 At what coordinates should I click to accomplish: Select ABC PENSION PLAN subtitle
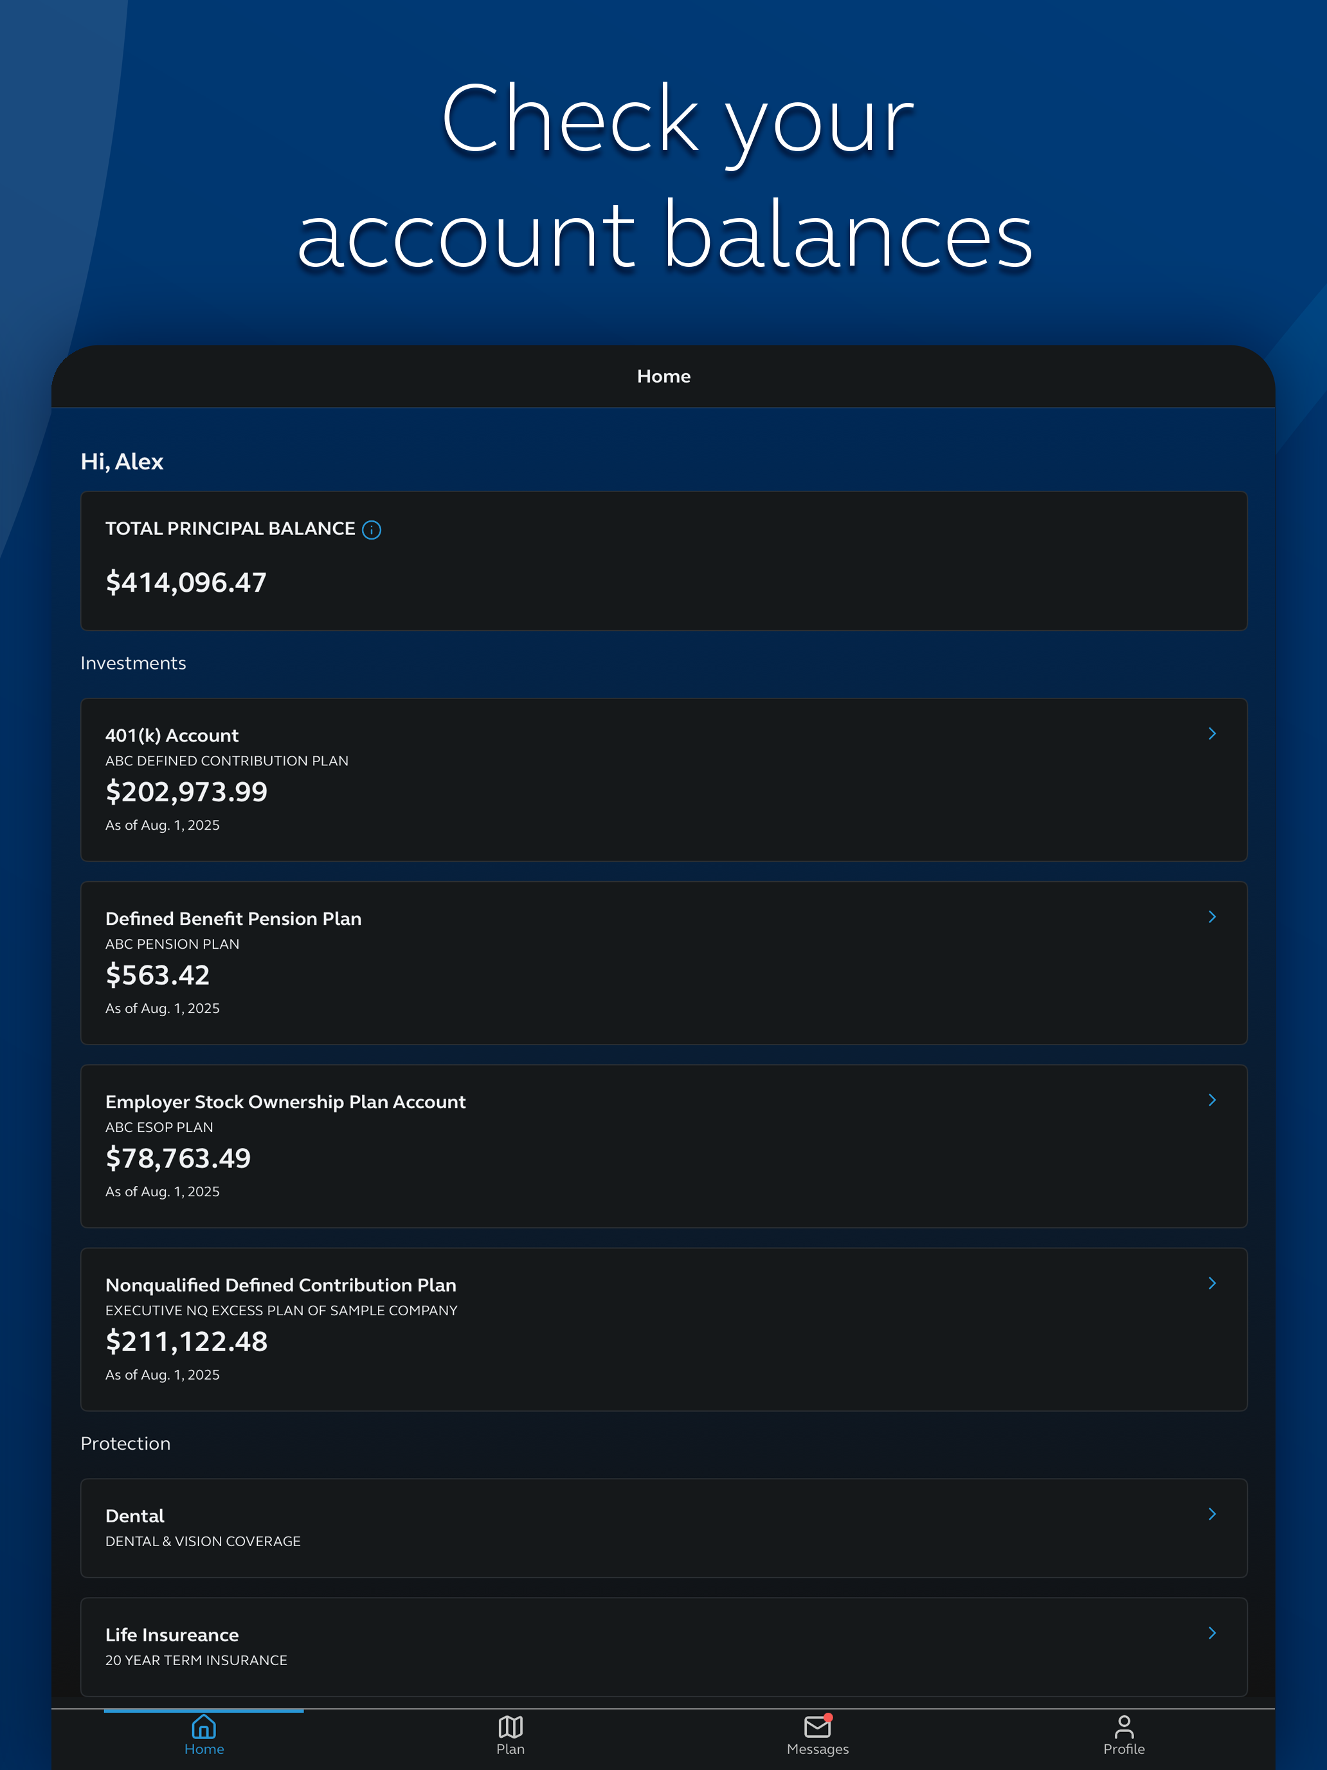tap(172, 944)
